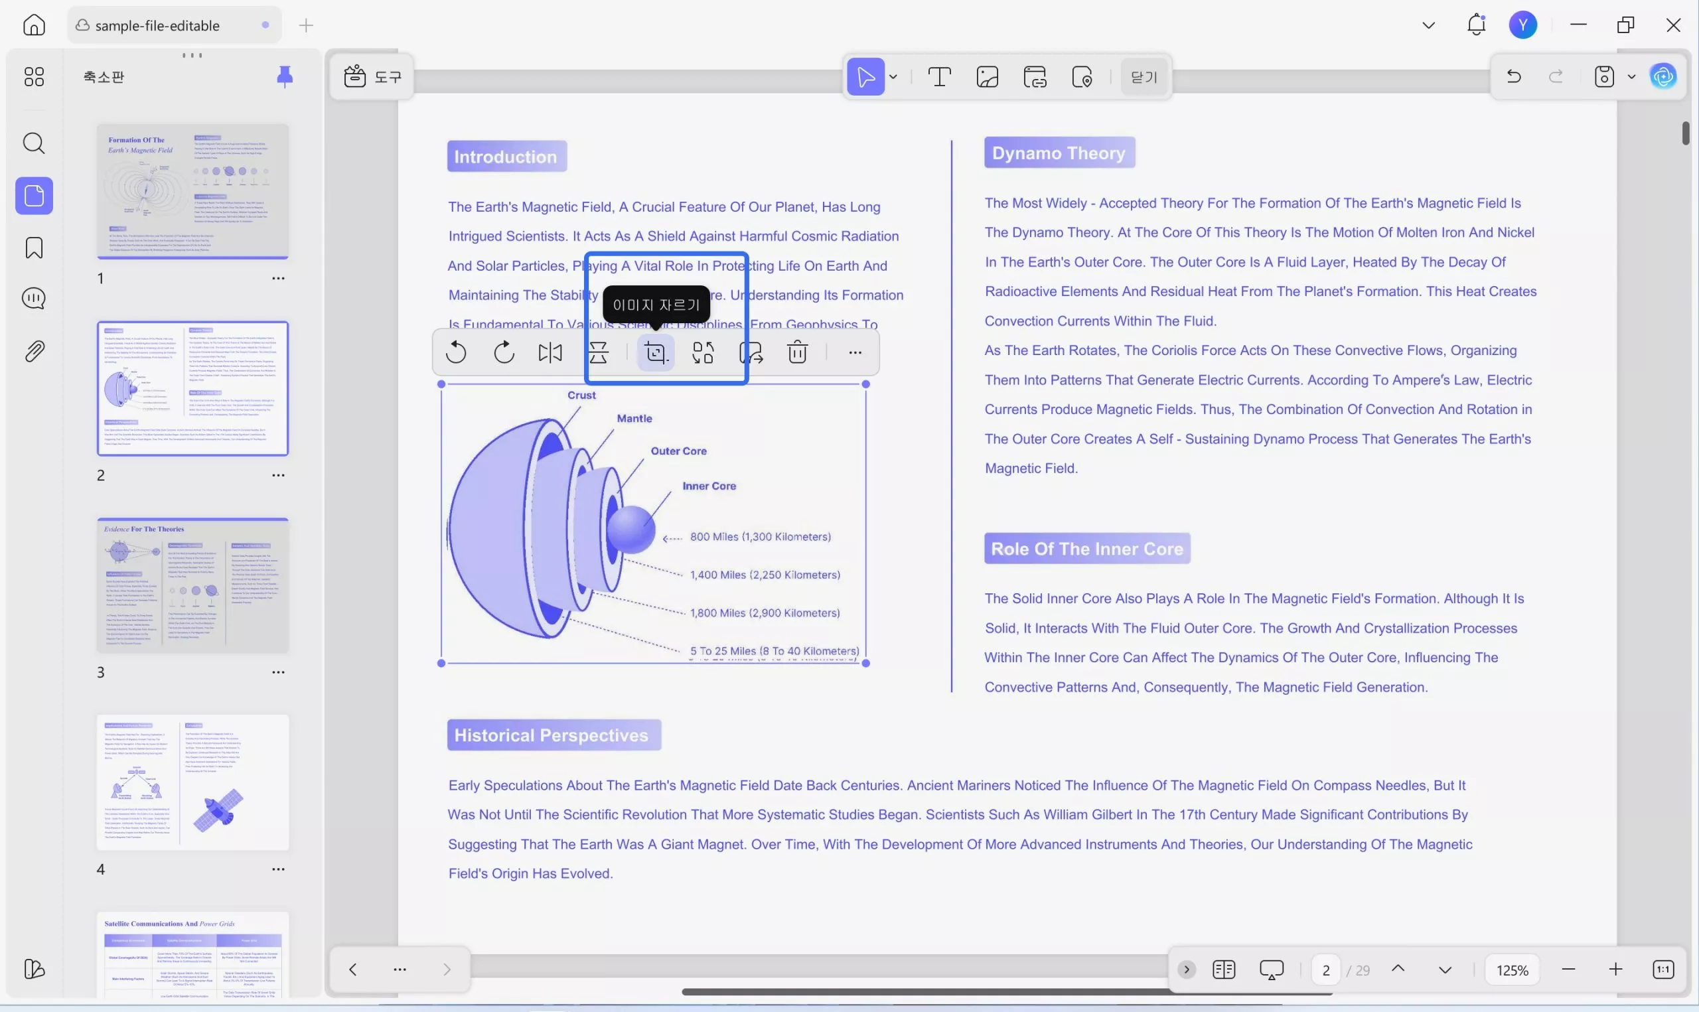Open the bookmarks panel

[x=34, y=248]
